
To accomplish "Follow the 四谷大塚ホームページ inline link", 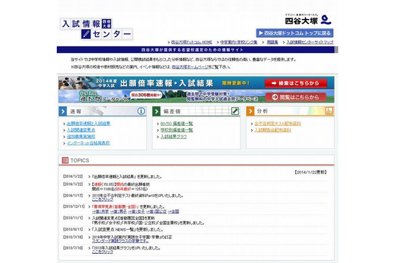I will point(190,67).
